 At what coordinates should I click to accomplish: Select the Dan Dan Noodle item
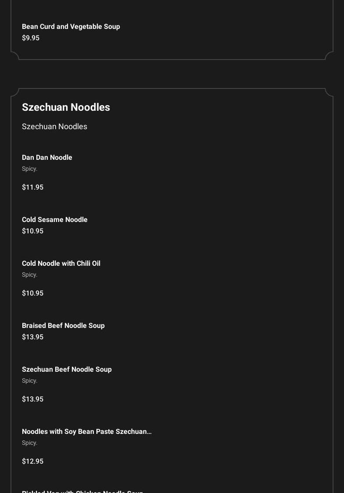pos(47,157)
